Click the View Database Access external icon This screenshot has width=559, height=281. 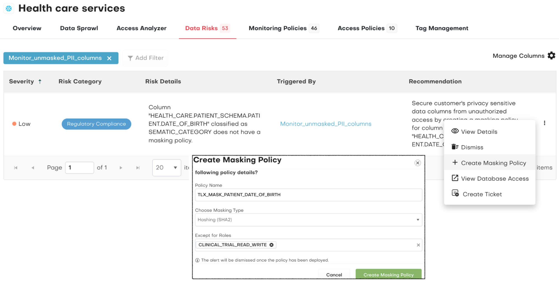(455, 178)
